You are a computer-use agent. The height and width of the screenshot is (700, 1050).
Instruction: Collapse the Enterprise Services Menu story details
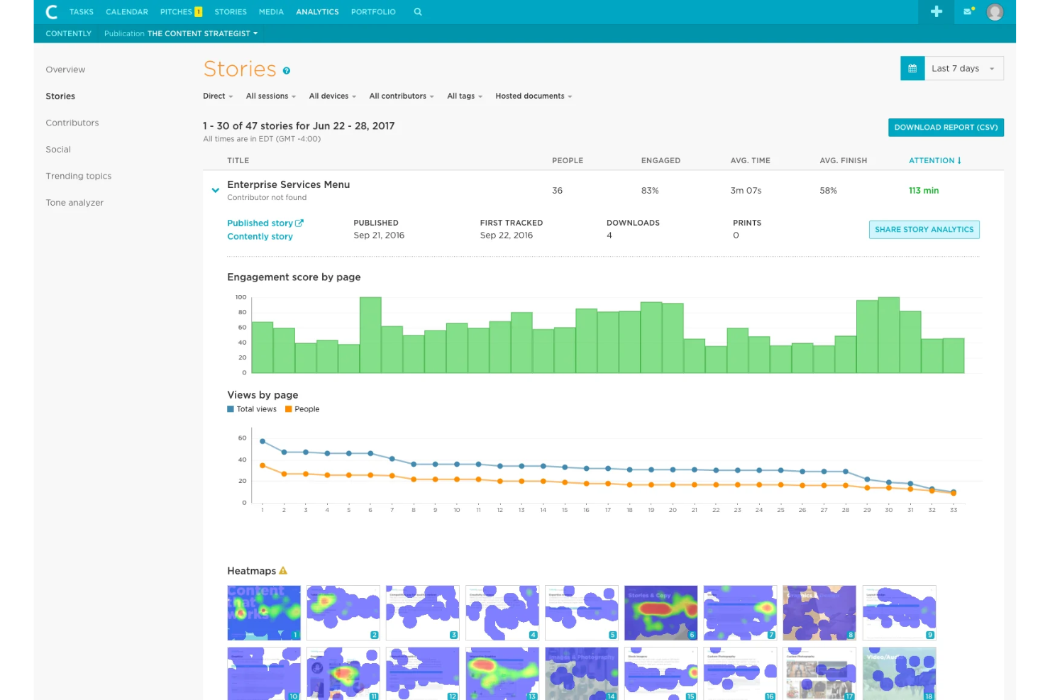click(215, 190)
